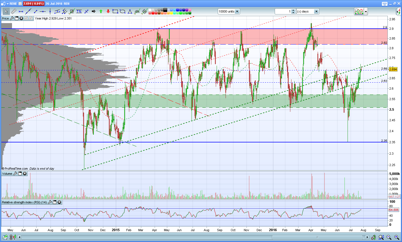Screen dimensions: 402x242
Task: Open the (x) days timeframe dropdown
Action: 316,11
